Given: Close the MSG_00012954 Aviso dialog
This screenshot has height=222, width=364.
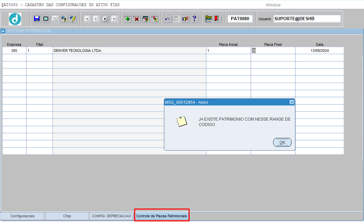Looking at the screenshot, I should pyautogui.click(x=292, y=102).
